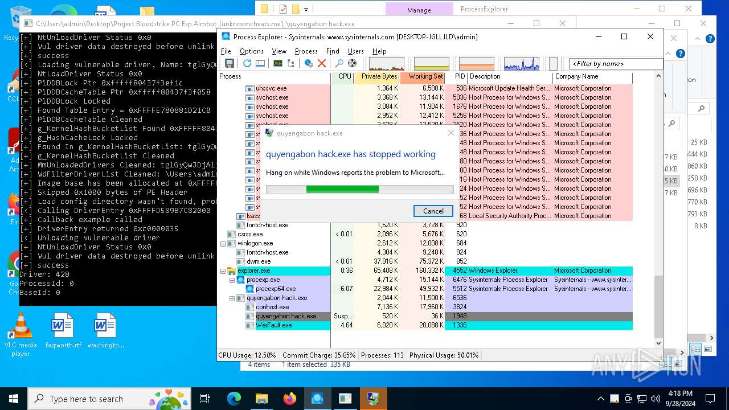Click the Find Window's Process crosshair icon
The image size is (729, 410).
[352, 63]
